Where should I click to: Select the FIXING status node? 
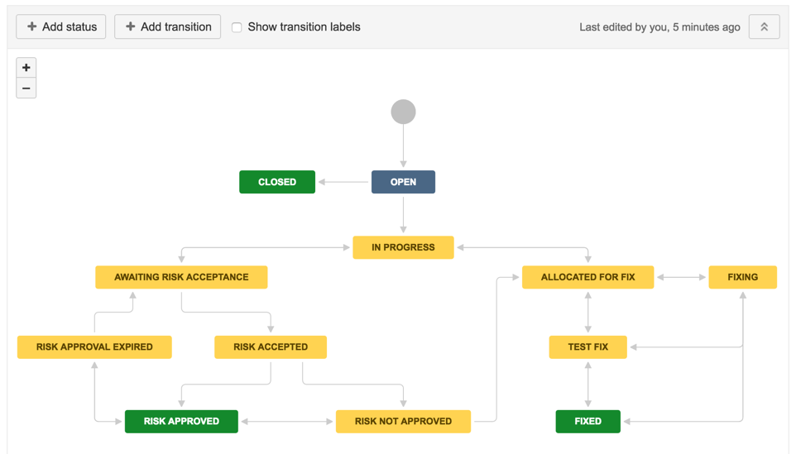[x=742, y=277]
